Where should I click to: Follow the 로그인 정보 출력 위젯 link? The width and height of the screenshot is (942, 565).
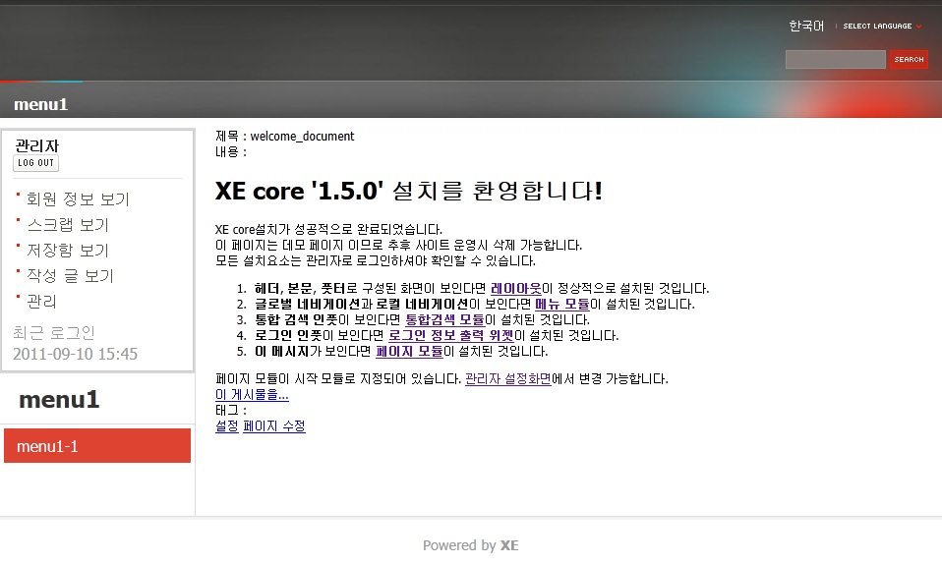[x=451, y=335]
